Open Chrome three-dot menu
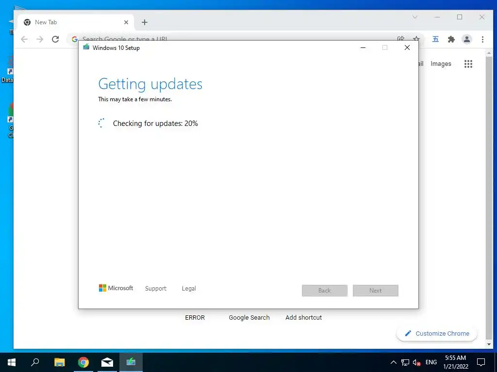This screenshot has width=497, height=372. coord(482,39)
